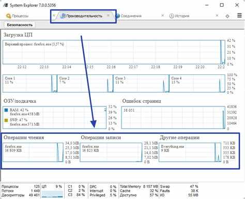Click the Операции чтения graph
The height and width of the screenshot is (199, 245).
point(33,152)
